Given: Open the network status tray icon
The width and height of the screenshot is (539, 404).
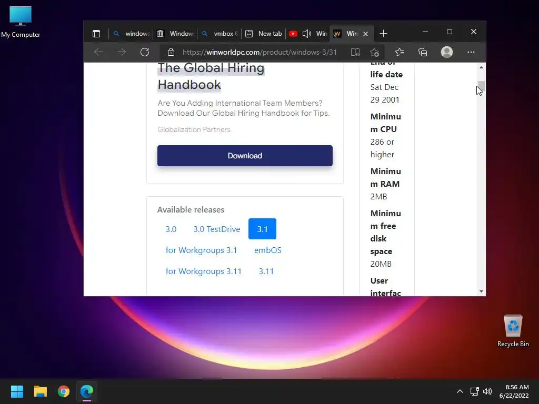Looking at the screenshot, I should tap(475, 391).
